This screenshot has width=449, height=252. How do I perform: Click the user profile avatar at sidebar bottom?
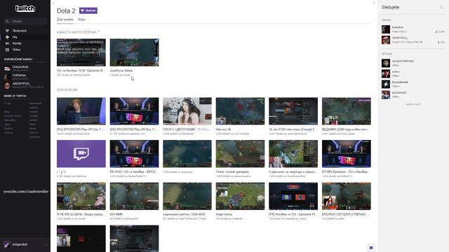7,244
